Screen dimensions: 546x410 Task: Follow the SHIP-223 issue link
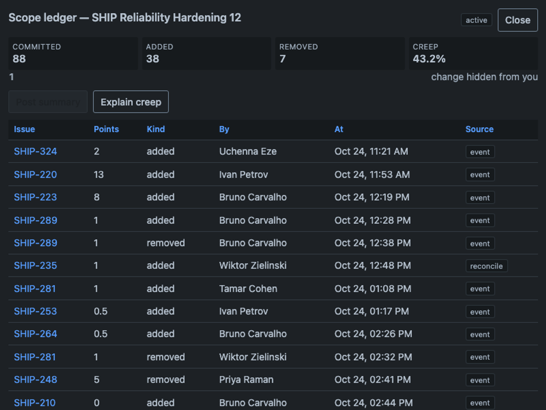click(35, 197)
